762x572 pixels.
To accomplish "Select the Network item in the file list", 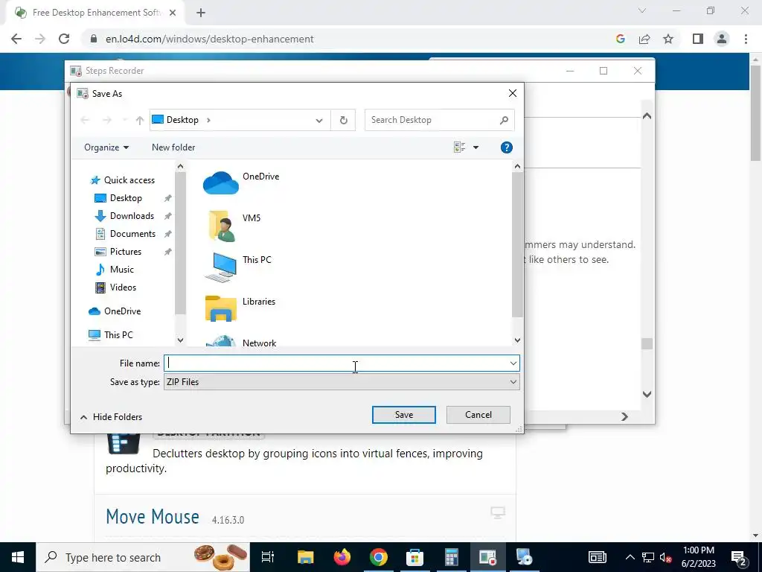I will pos(241,341).
